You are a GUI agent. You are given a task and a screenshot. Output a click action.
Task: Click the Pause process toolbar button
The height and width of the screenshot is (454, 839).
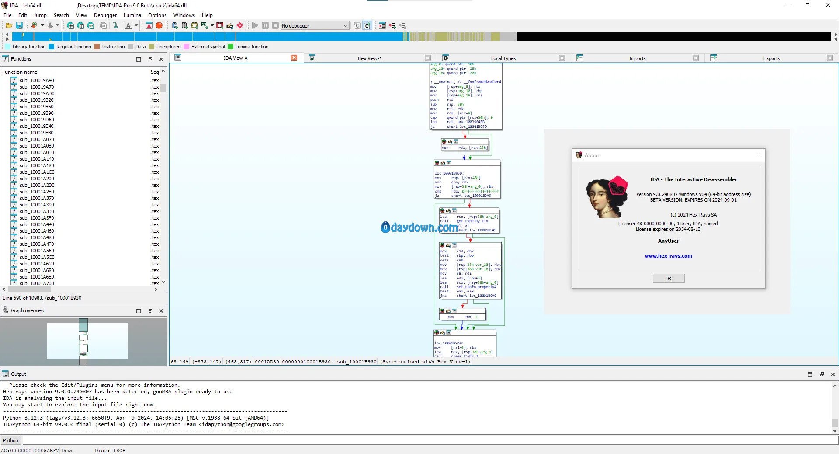[x=265, y=26]
